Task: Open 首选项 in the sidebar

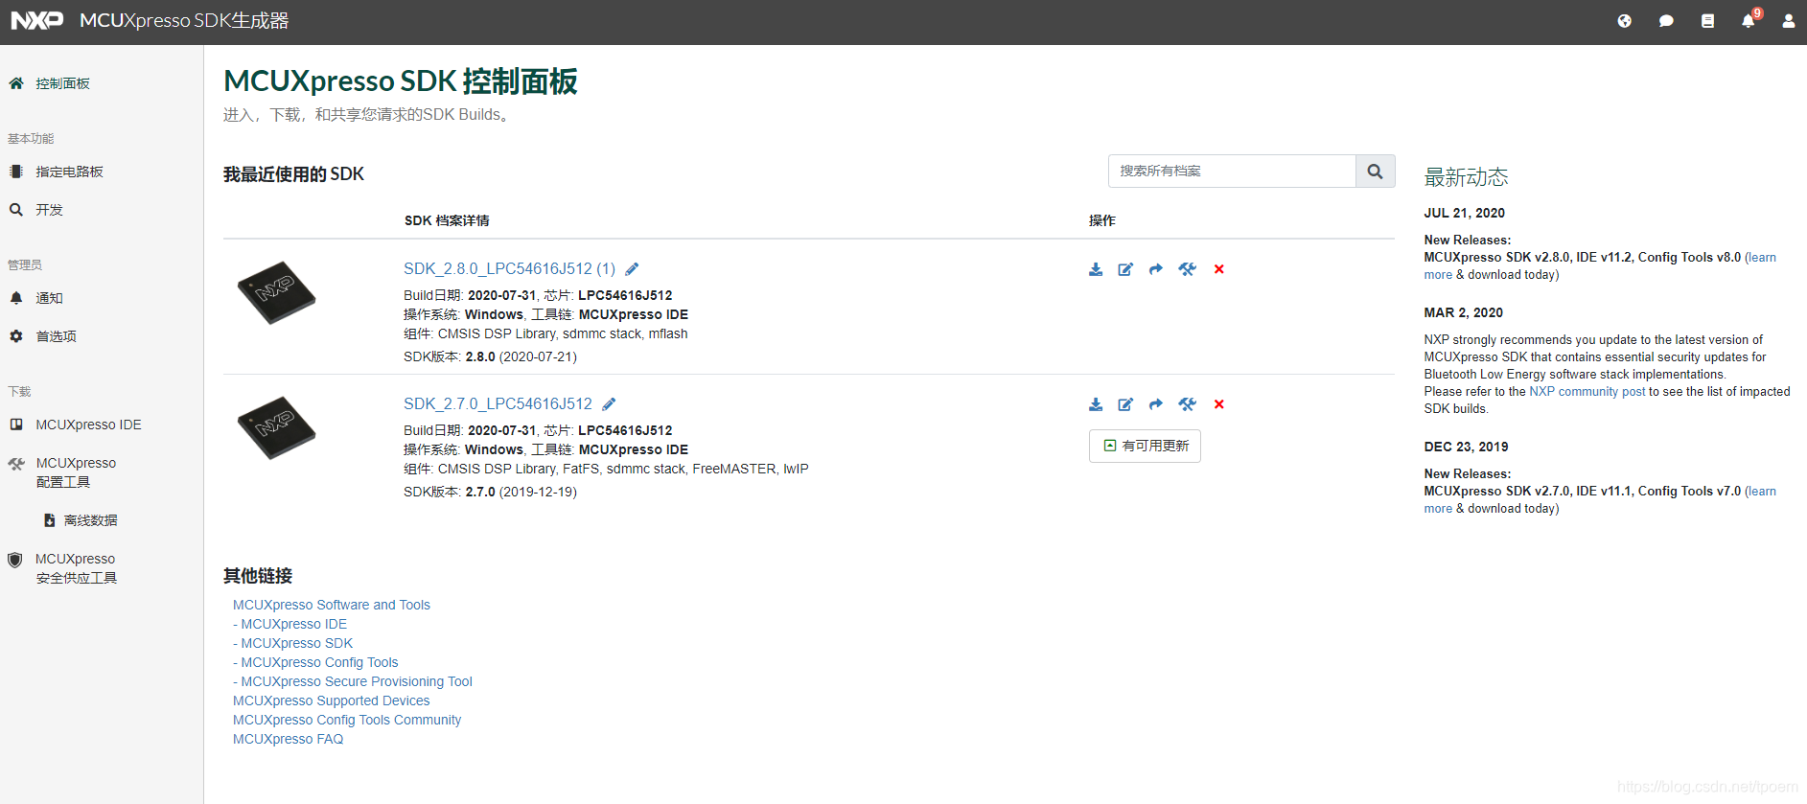Action: click(43, 336)
